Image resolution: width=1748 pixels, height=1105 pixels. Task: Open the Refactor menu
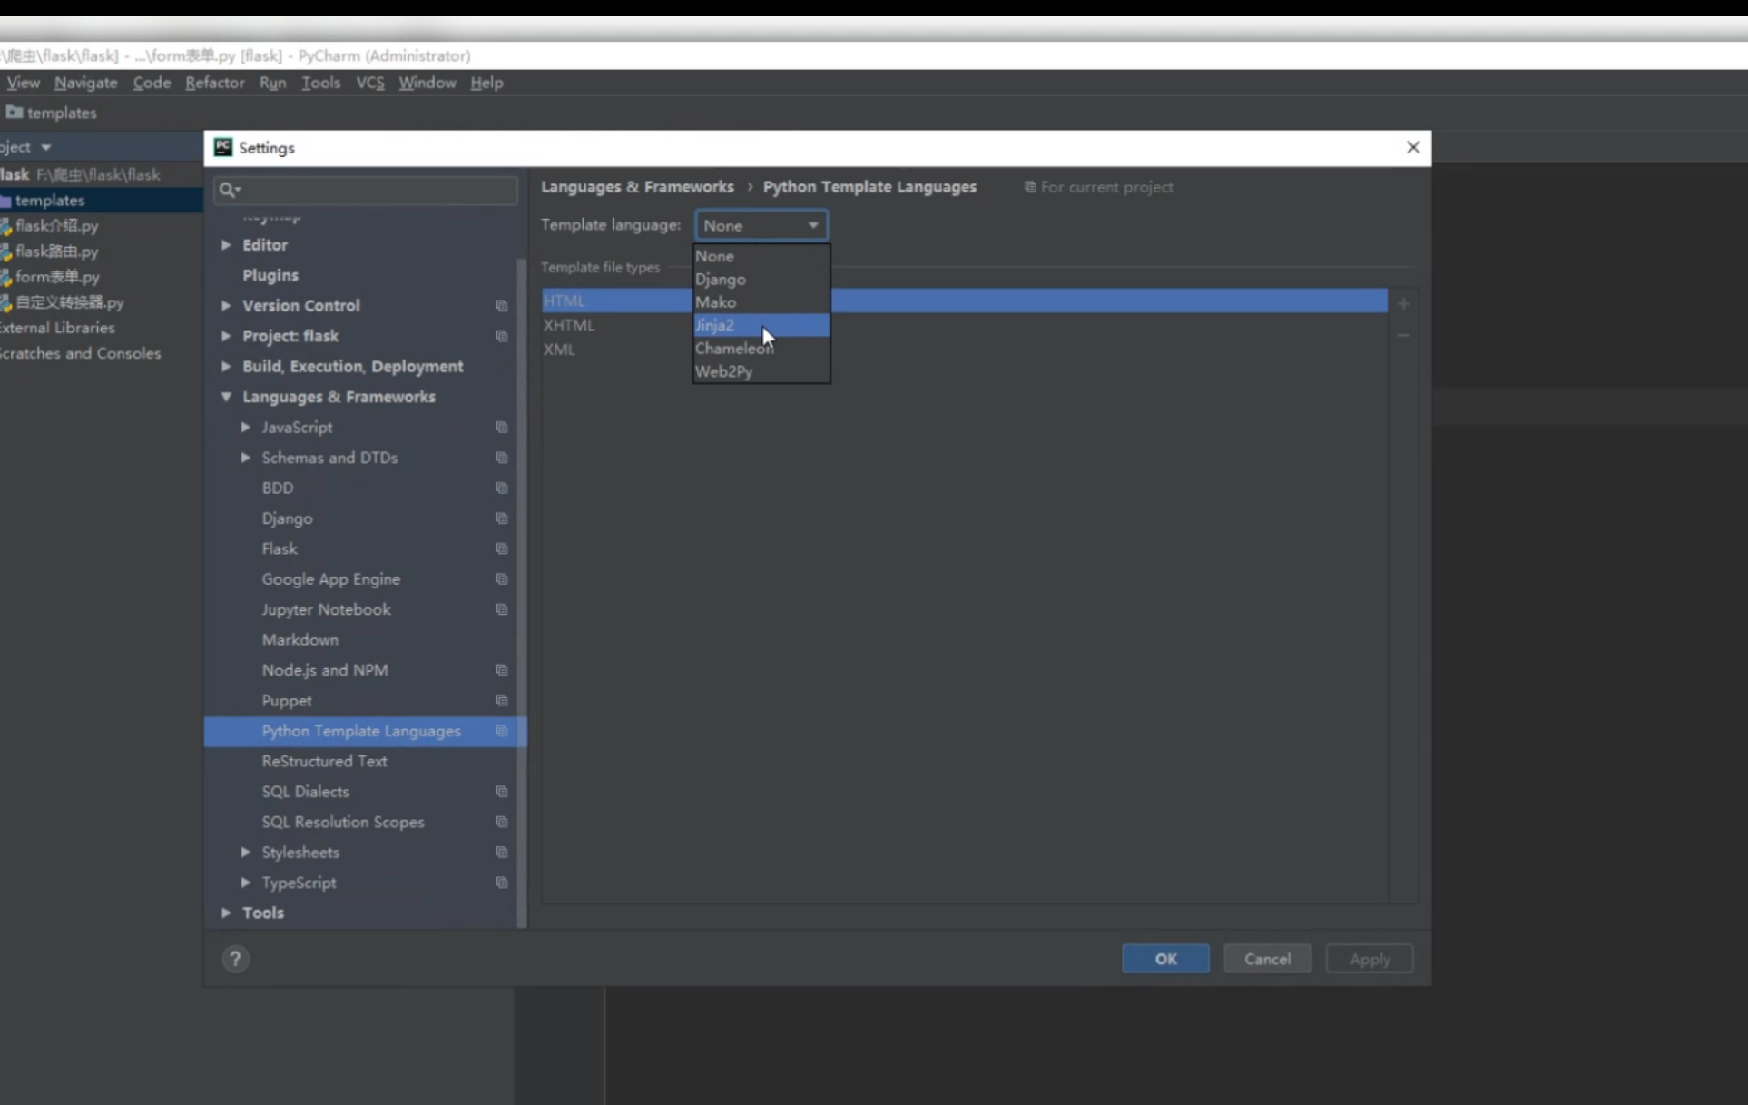click(x=214, y=83)
